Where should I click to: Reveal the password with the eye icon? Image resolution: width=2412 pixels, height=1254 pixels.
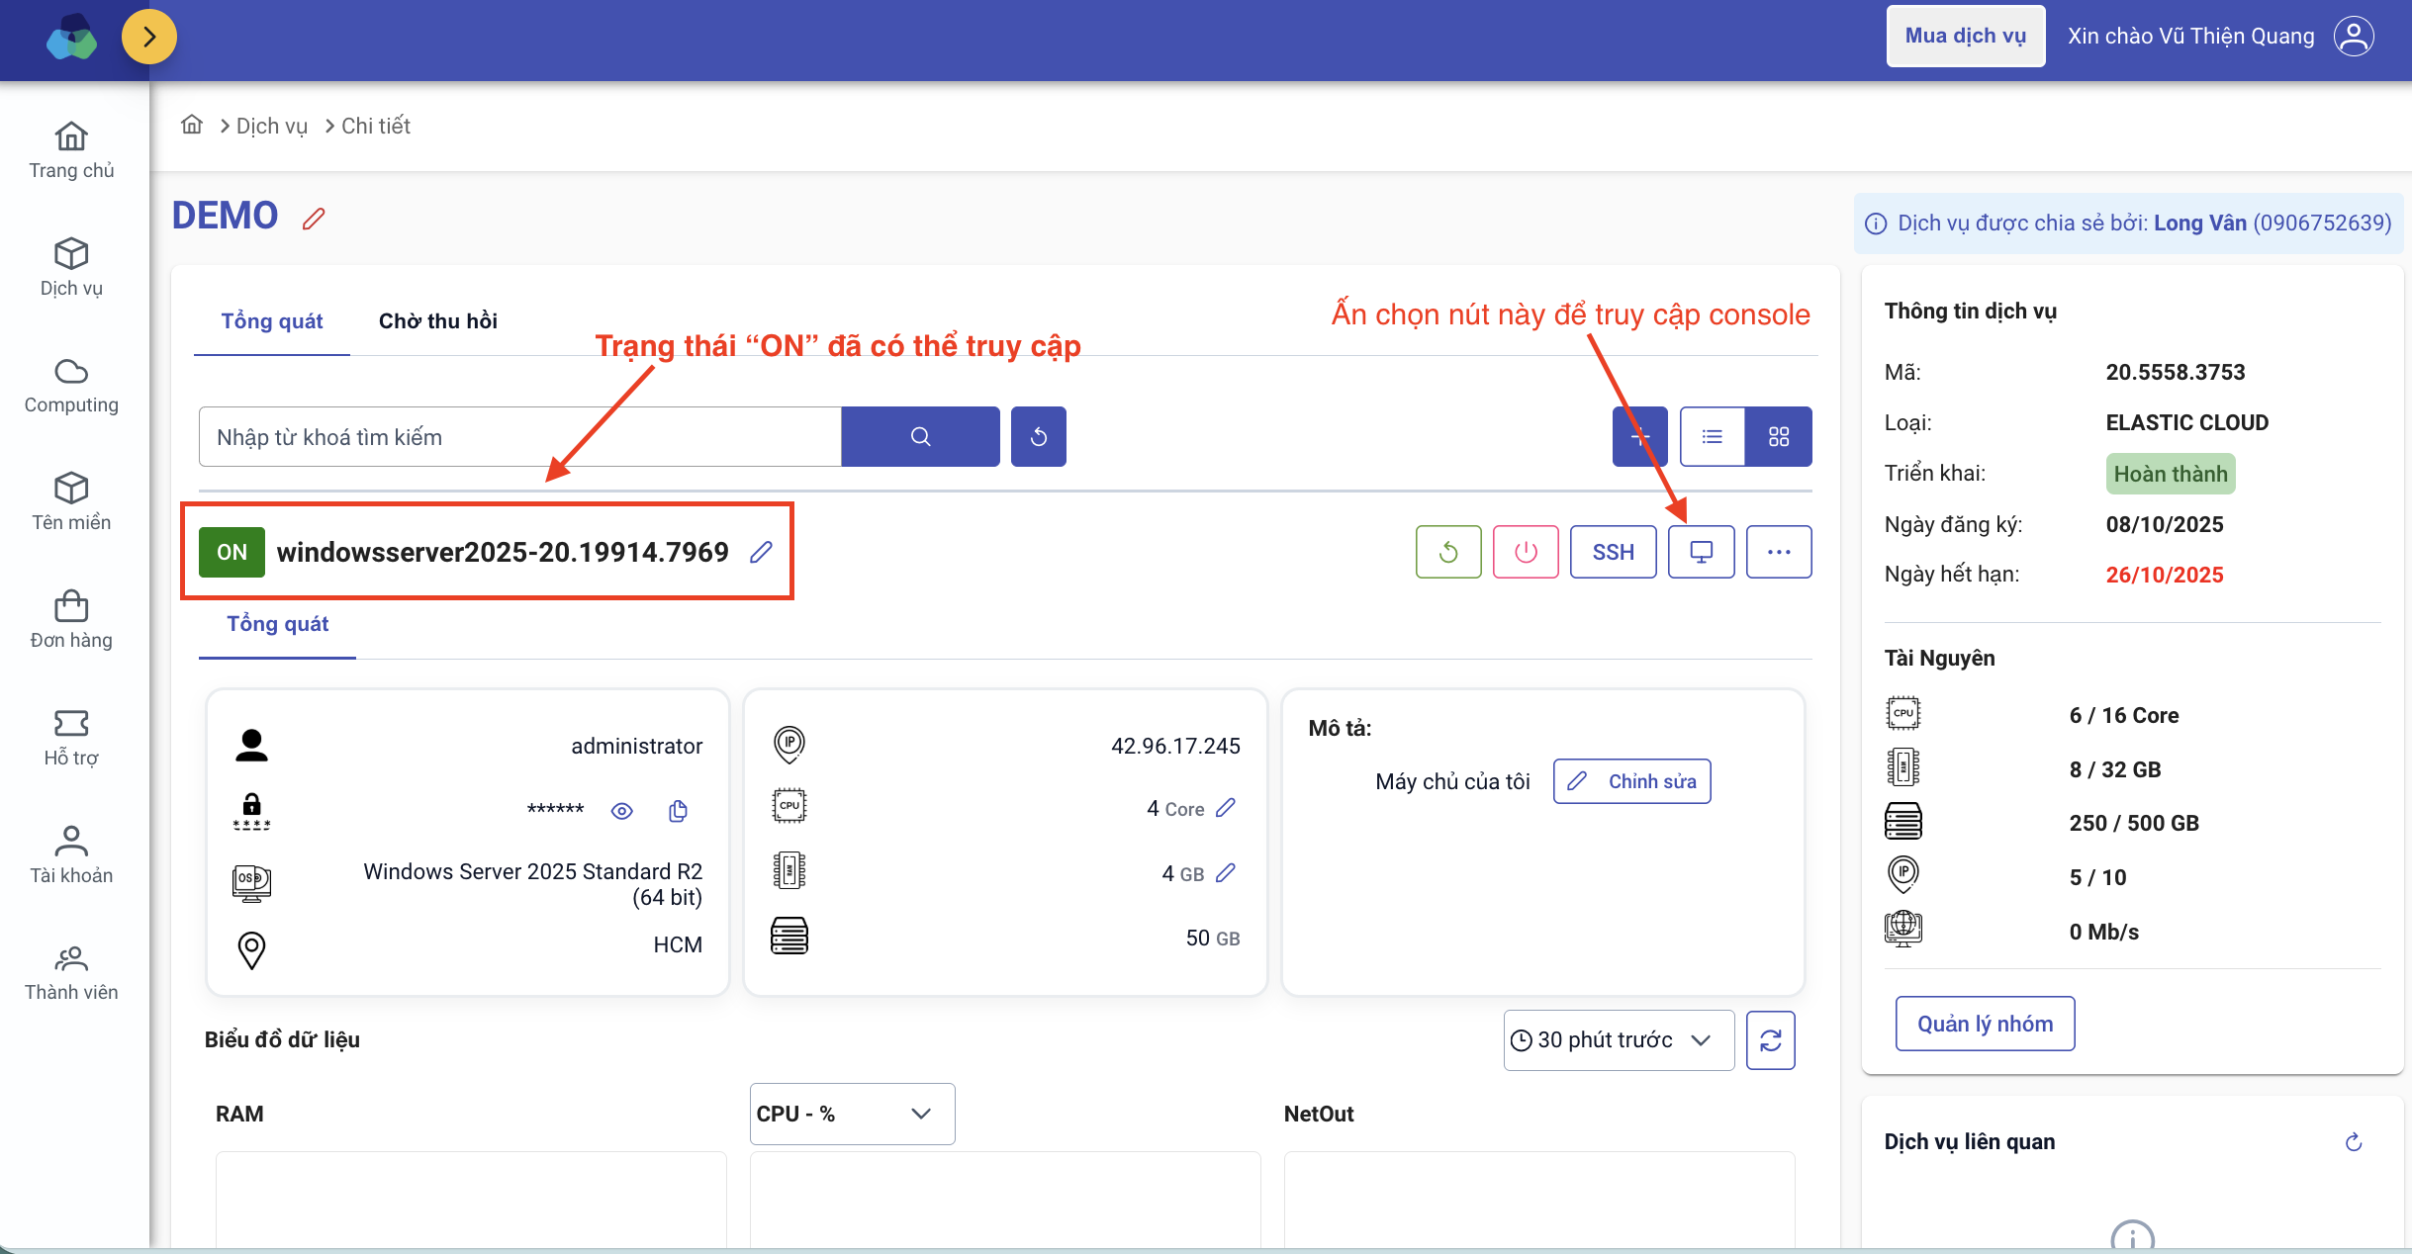[621, 811]
